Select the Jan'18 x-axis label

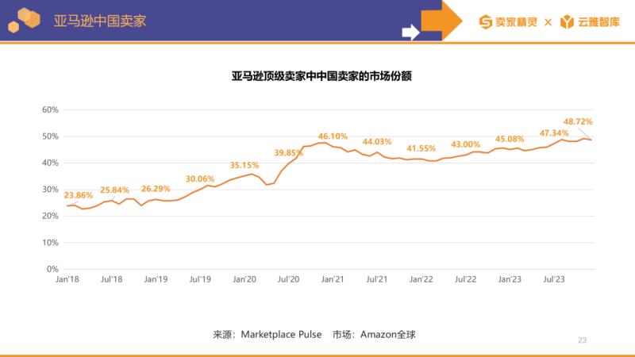click(x=67, y=280)
